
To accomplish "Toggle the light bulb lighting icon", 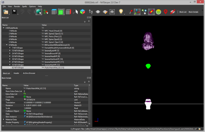I will tap(121, 12).
